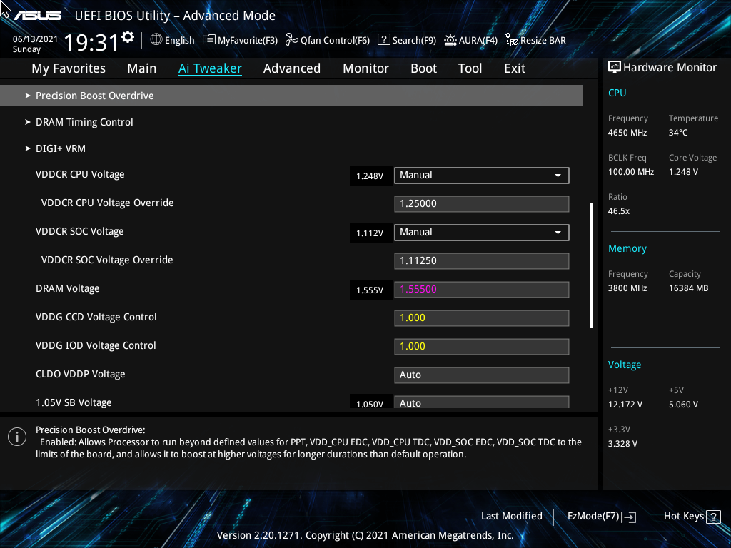Open the VDDCR SOC Voltage Manual dropdown
Image resolution: width=731 pixels, height=548 pixels.
coord(482,233)
